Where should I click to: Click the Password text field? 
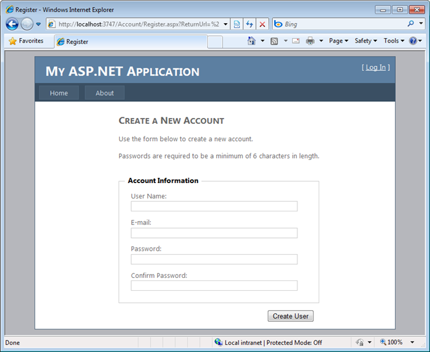point(214,259)
